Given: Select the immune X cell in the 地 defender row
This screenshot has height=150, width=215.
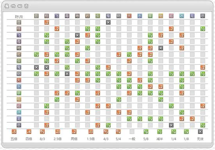Looking at the screenshot, I should (161, 48).
